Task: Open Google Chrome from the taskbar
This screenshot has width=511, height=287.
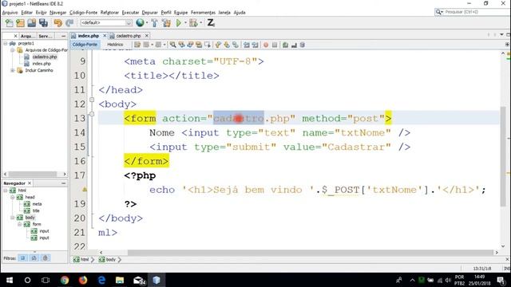Action: coord(65,280)
